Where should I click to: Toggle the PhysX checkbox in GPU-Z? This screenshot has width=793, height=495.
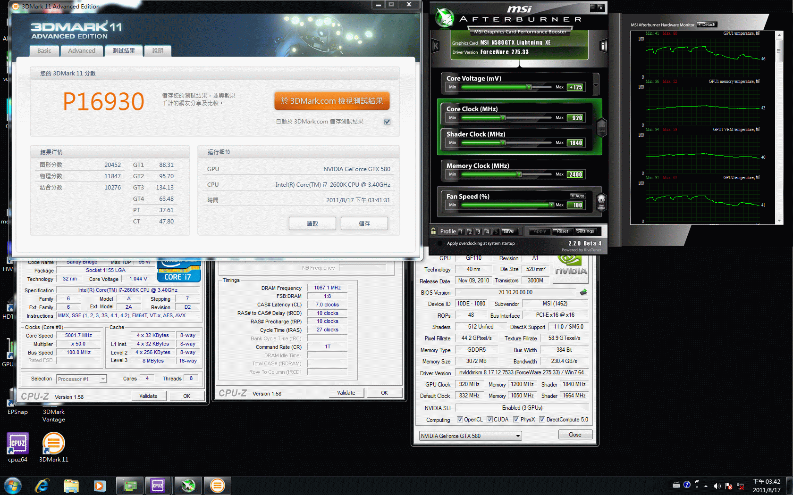[516, 420]
